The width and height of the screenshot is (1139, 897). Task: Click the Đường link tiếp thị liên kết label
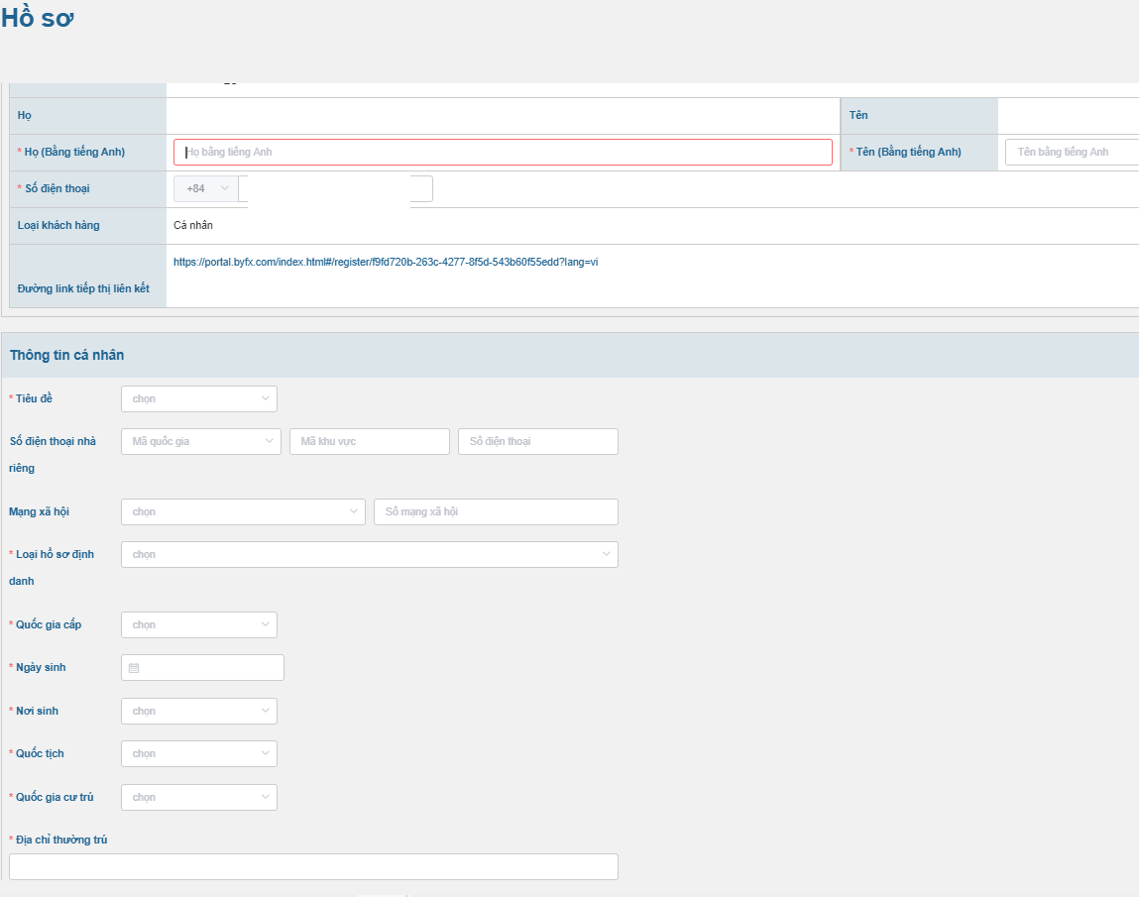pyautogui.click(x=83, y=289)
